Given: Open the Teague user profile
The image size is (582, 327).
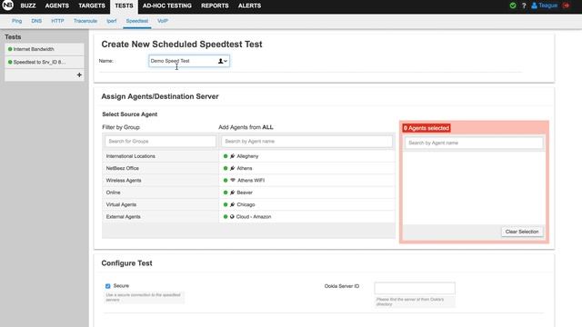Looking at the screenshot, I should coord(545,5).
